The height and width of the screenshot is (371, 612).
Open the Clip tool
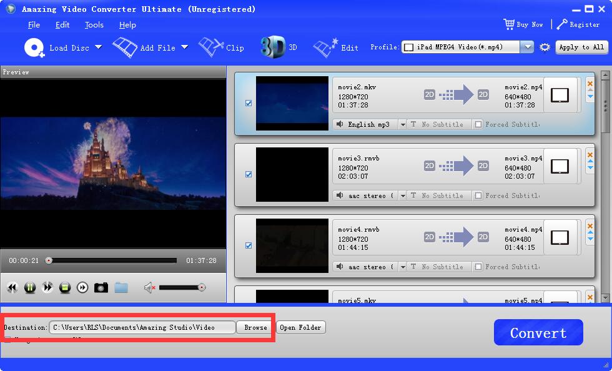point(221,47)
